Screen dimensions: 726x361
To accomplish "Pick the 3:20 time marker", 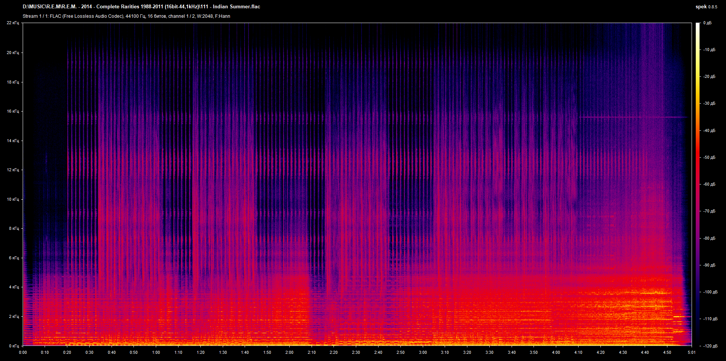I will pyautogui.click(x=467, y=352).
